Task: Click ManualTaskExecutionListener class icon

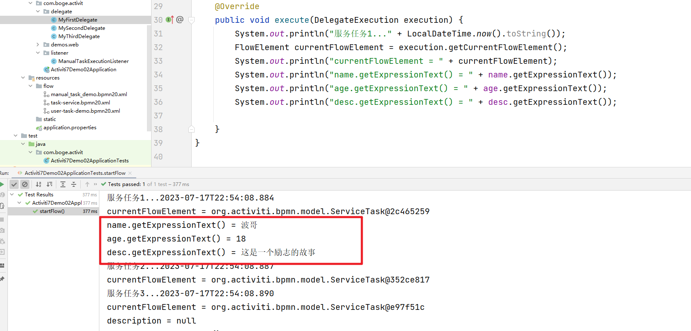Action: (x=54, y=61)
